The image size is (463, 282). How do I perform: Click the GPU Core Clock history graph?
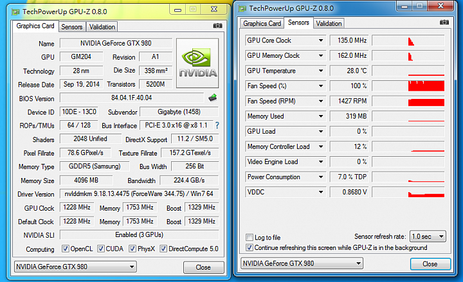coord(408,40)
